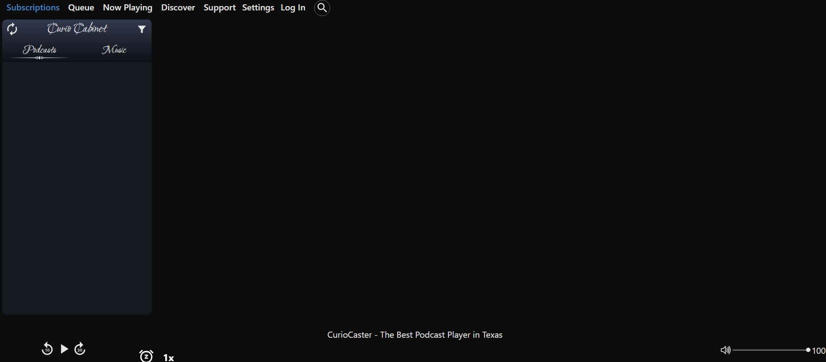Skip forward 30 seconds
826x362 pixels.
coord(80,349)
